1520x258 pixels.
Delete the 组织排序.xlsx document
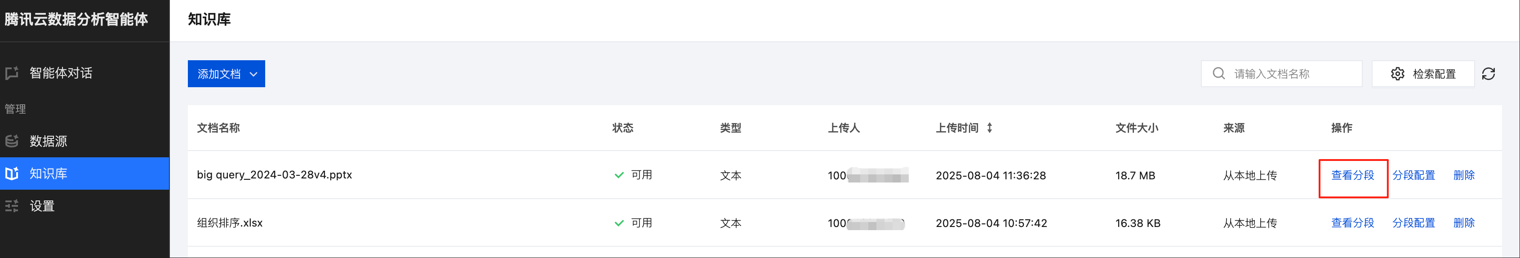1463,223
